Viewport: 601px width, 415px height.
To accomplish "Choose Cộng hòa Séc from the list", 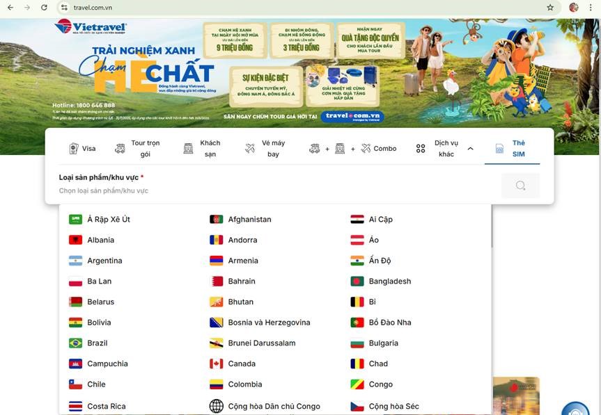I will pos(385,406).
